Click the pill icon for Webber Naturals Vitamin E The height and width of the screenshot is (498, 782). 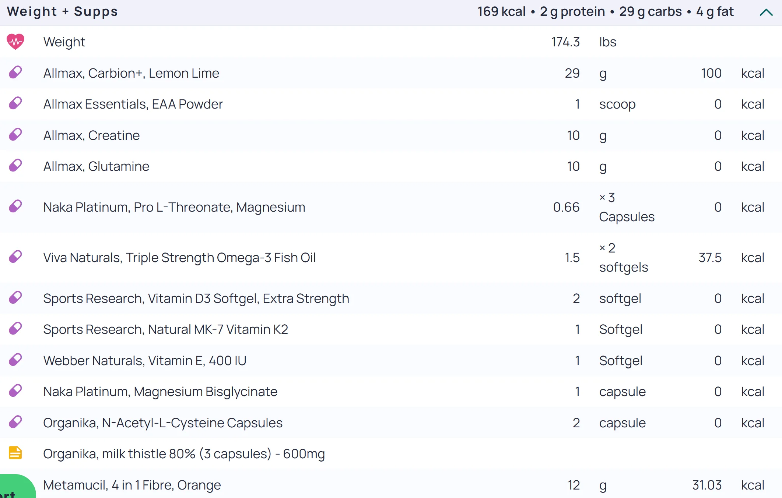click(15, 360)
